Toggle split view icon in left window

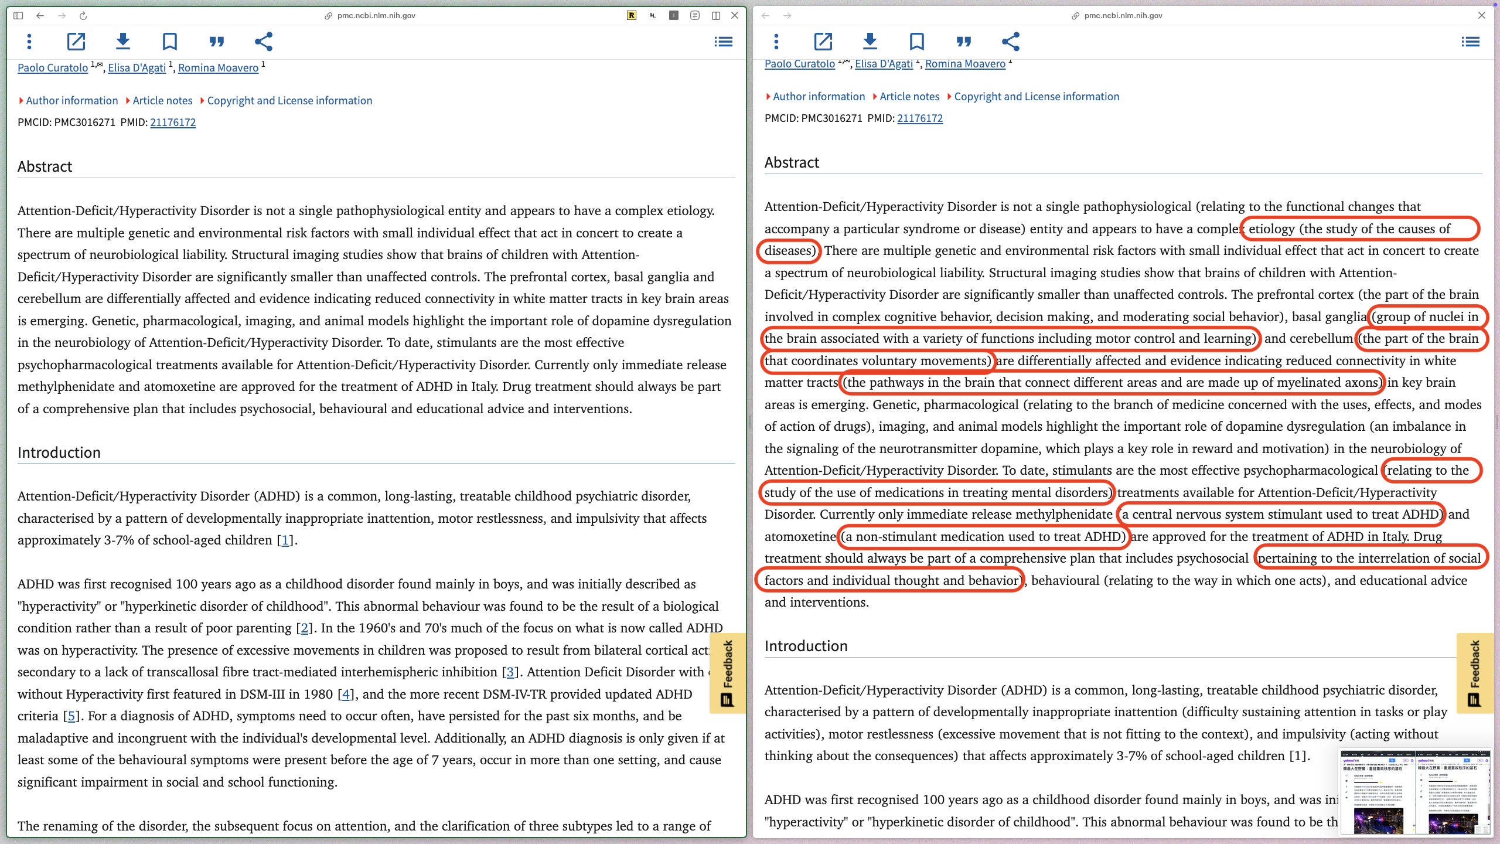click(716, 16)
